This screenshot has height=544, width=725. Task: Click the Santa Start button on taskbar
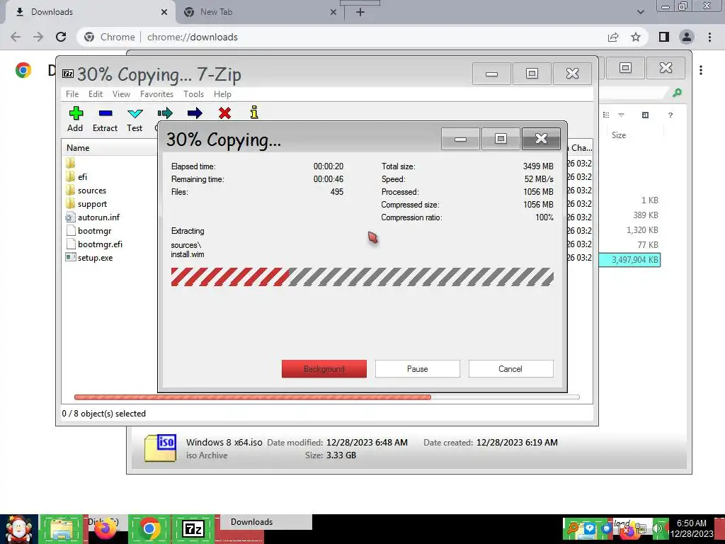(x=19, y=529)
